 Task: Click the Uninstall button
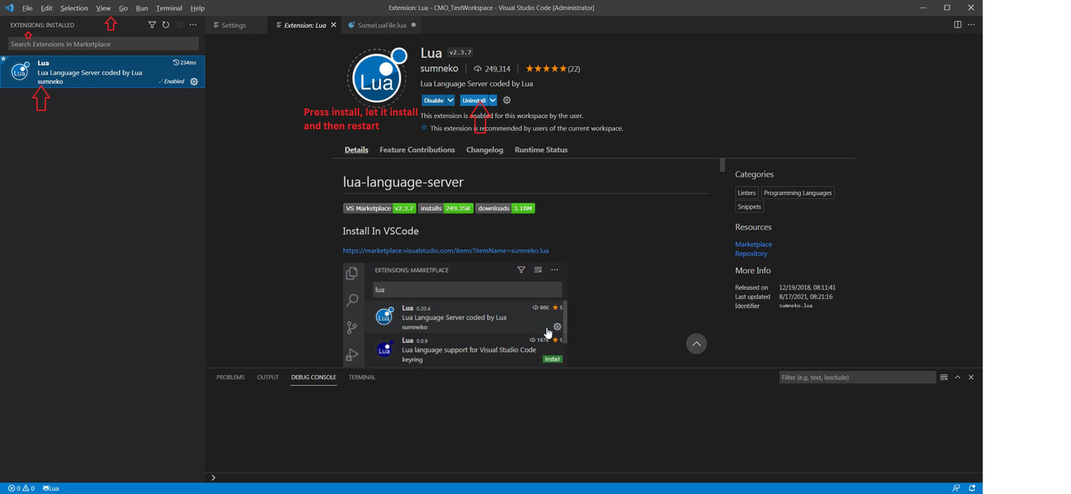coord(474,100)
